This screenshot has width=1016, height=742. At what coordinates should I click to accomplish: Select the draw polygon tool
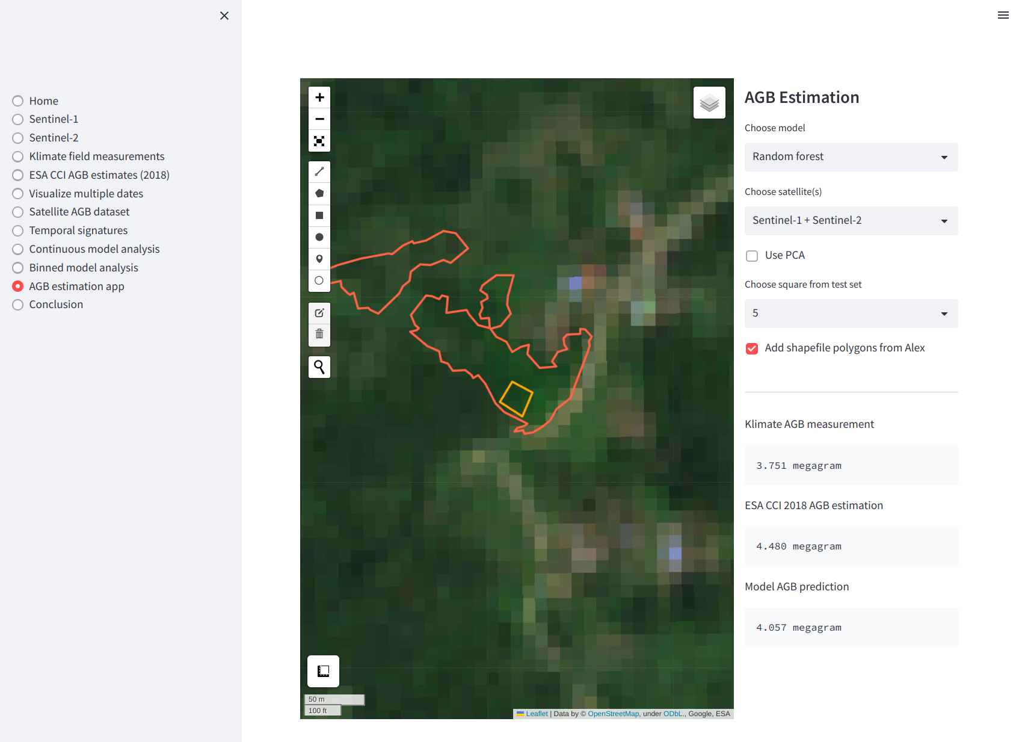(x=319, y=194)
